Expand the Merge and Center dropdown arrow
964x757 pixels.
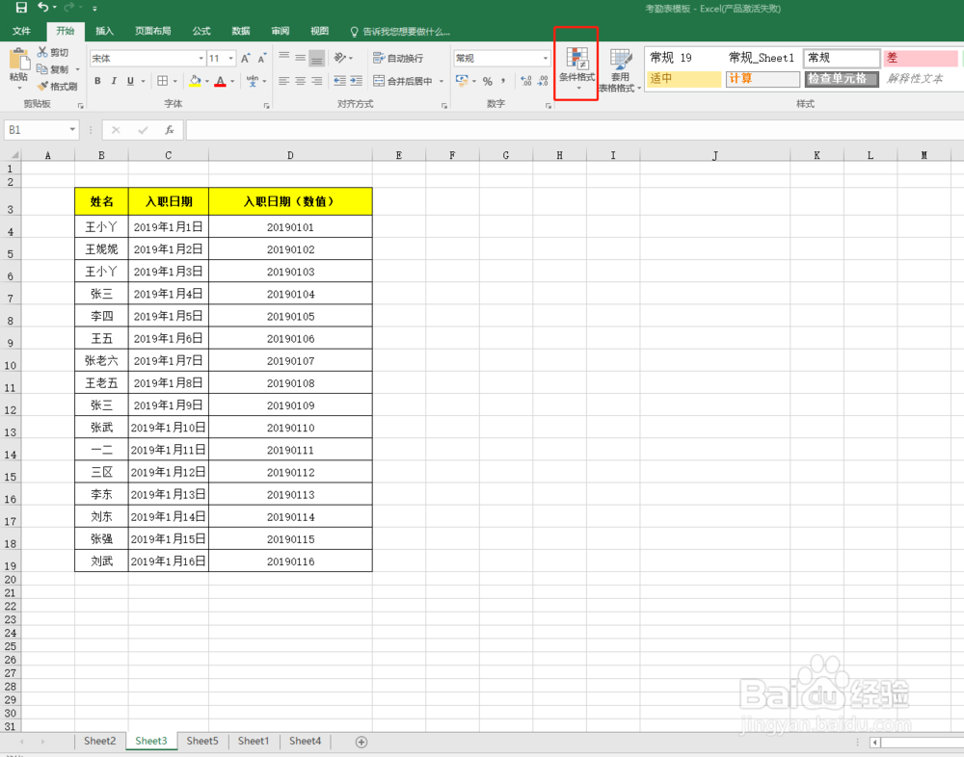[442, 81]
